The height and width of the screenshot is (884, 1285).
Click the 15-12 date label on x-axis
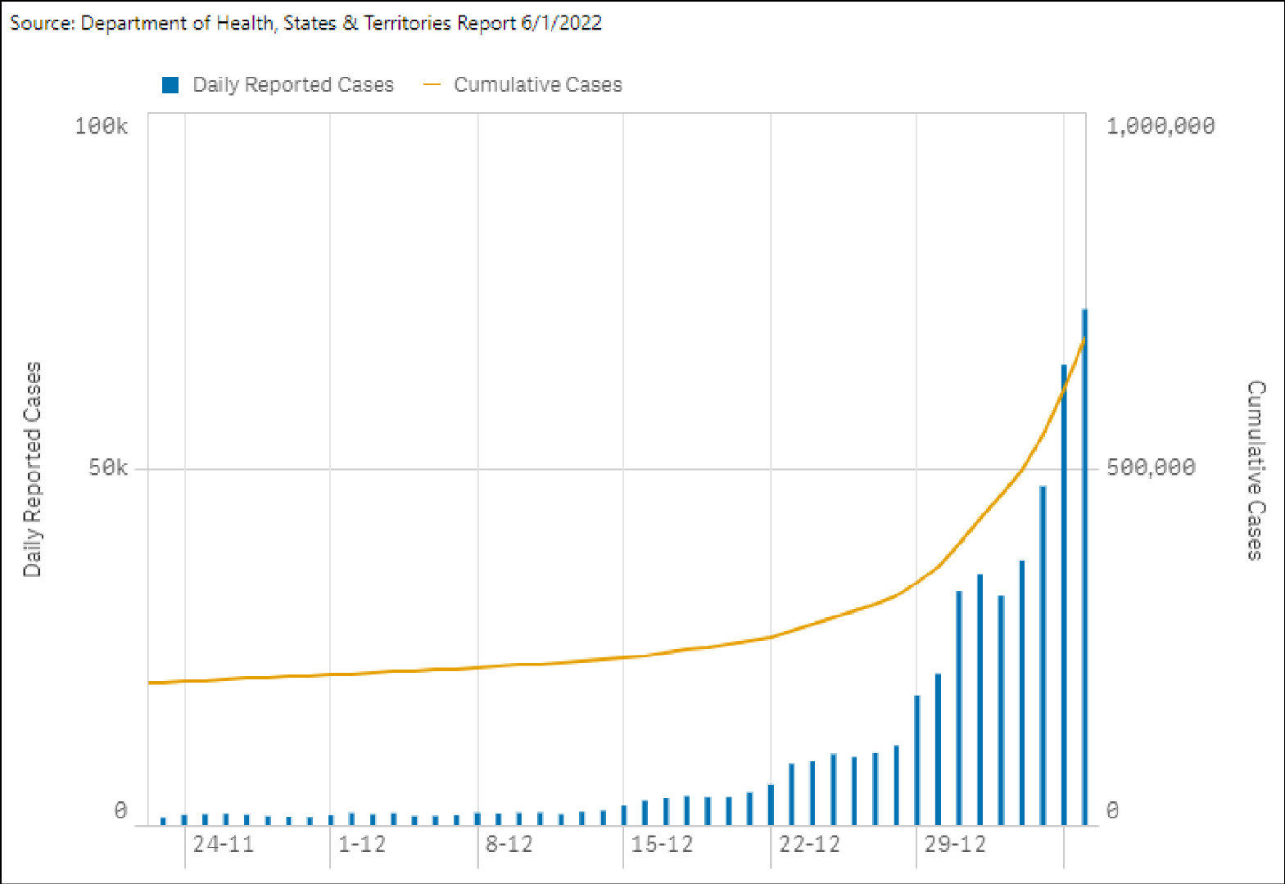coord(662,844)
